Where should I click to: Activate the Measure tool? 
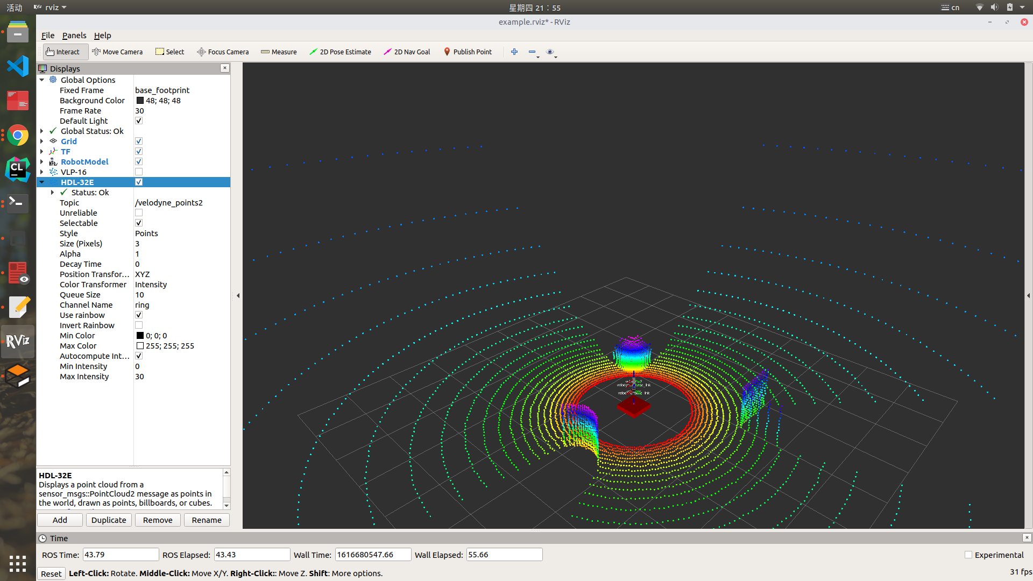coord(279,52)
